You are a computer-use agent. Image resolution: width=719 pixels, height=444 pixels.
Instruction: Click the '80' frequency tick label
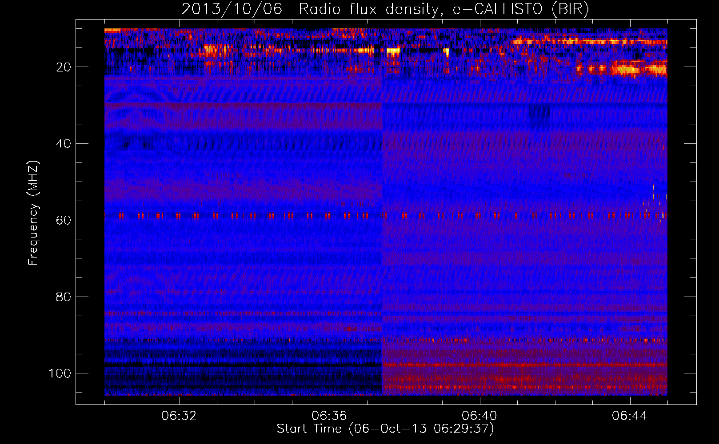coord(64,297)
